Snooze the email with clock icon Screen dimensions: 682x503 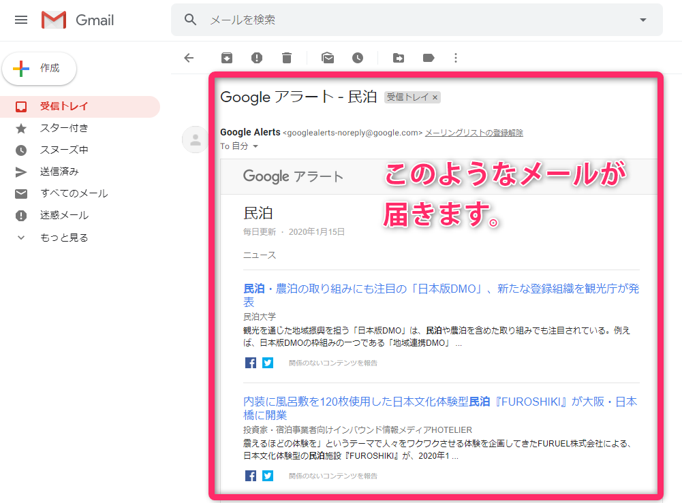coord(358,58)
